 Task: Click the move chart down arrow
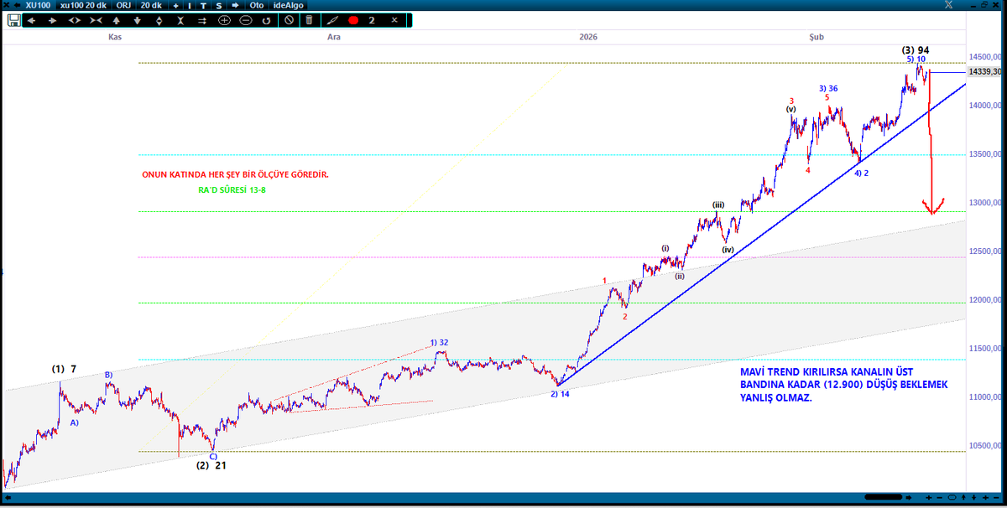pyautogui.click(x=138, y=20)
